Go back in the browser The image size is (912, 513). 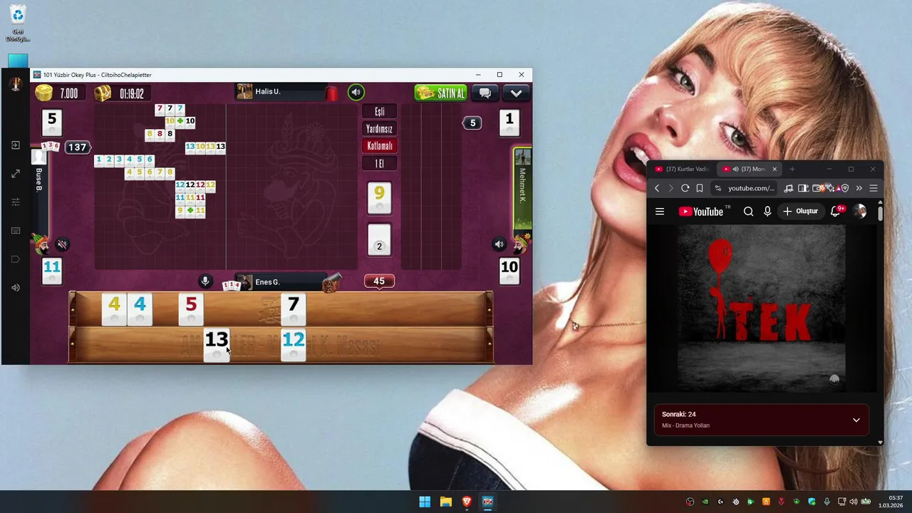(657, 188)
